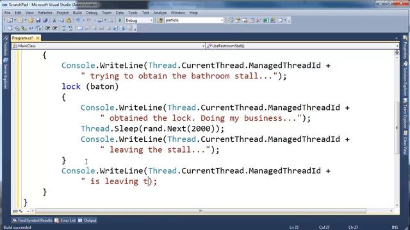Expand the MainClass type dropdown

203,46
